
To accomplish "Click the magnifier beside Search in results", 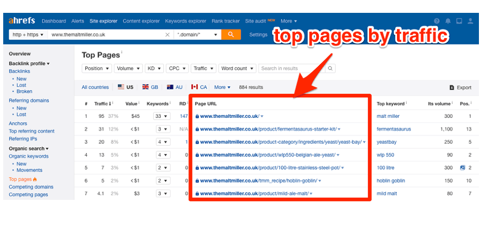I will point(330,69).
